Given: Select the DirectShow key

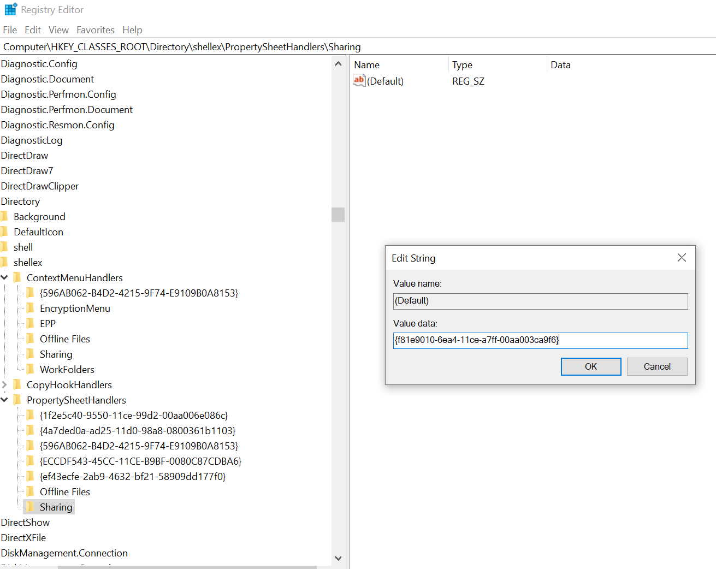Looking at the screenshot, I should pos(25,523).
